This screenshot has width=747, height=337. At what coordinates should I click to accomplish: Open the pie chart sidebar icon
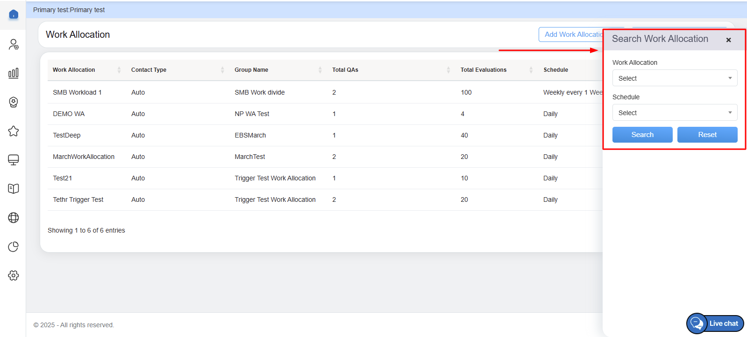[x=14, y=247]
